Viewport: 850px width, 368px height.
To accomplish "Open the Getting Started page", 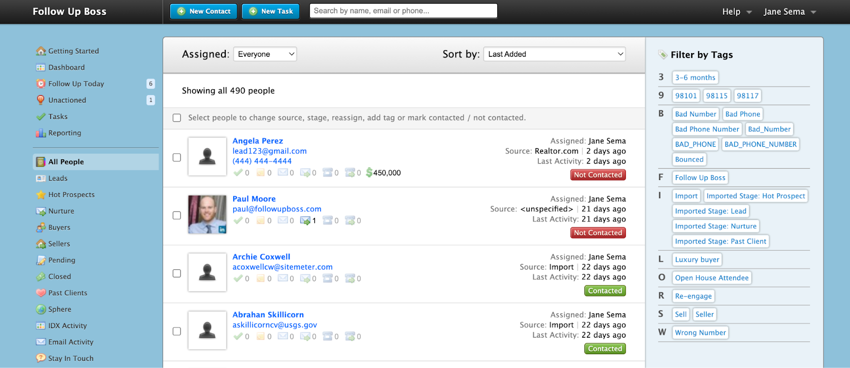I will point(73,51).
